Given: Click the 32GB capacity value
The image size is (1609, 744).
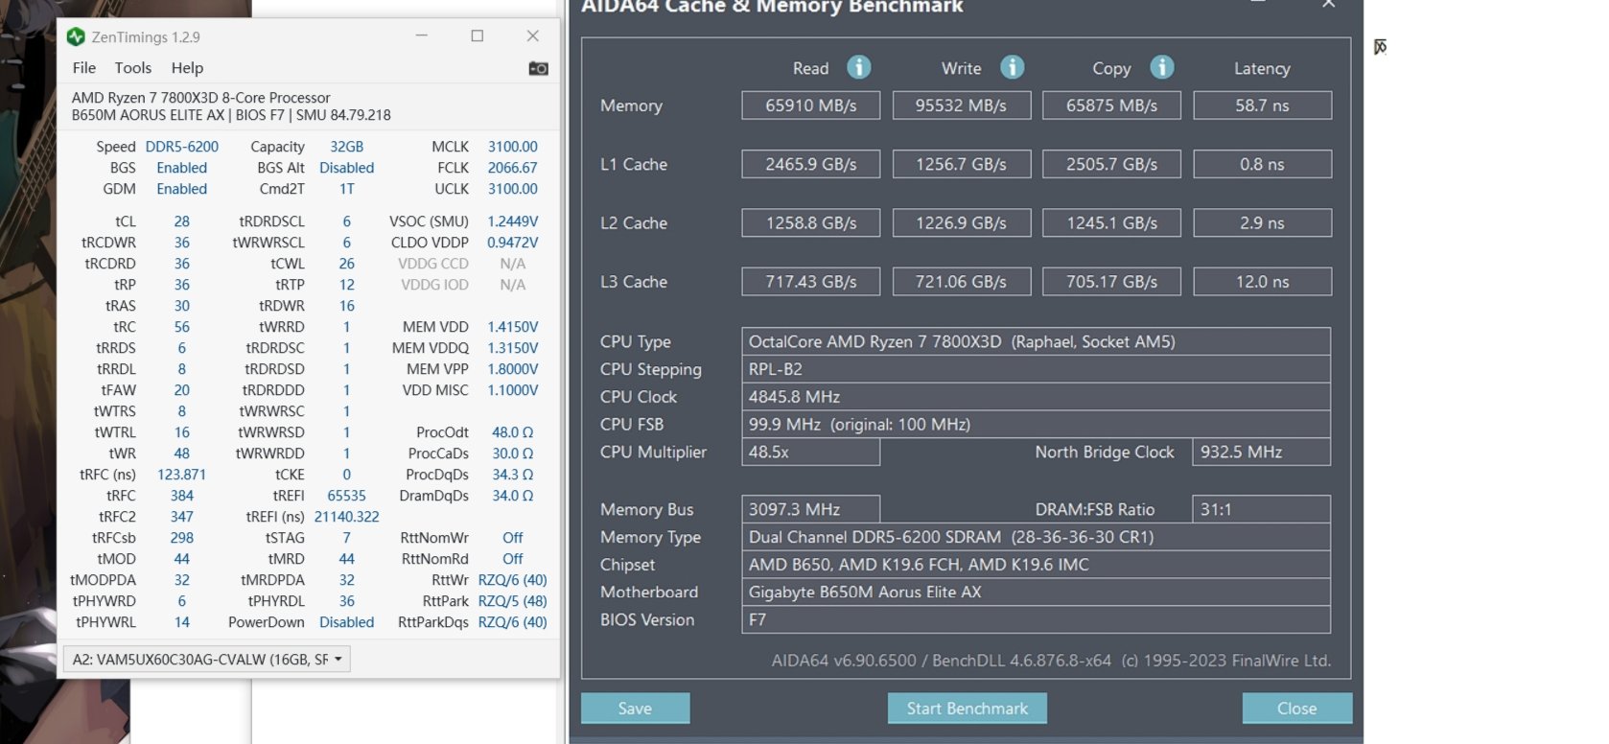Looking at the screenshot, I should click(x=347, y=147).
